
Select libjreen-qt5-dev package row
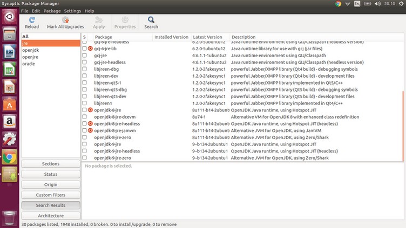(x=242, y=96)
